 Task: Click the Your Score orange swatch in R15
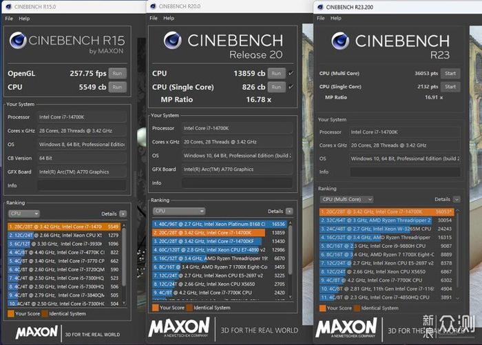click(x=11, y=313)
